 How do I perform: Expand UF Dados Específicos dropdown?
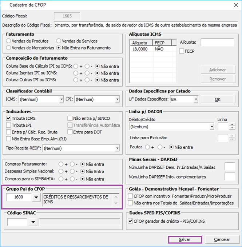196,99
